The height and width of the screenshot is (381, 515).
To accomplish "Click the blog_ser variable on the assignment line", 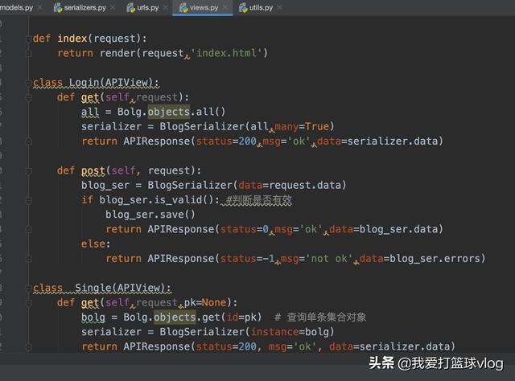I will point(105,186).
